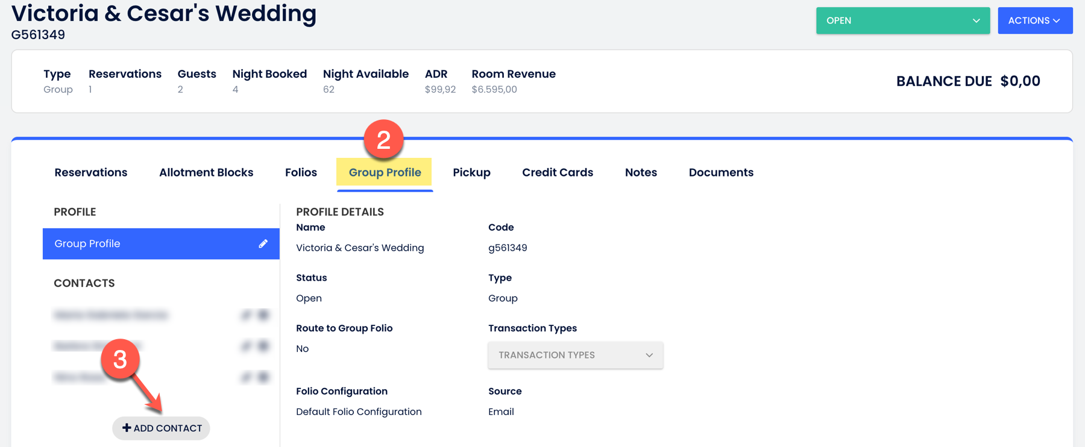The height and width of the screenshot is (447, 1085).
Task: Switch to the Reservations tab
Action: point(91,172)
